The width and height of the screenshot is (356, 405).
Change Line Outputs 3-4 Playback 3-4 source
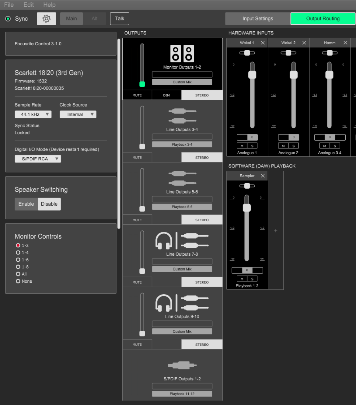click(182, 145)
